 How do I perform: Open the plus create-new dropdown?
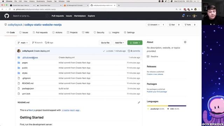188,16
